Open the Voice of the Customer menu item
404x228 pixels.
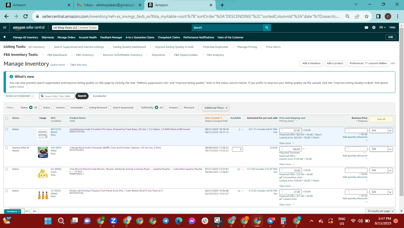(231, 37)
